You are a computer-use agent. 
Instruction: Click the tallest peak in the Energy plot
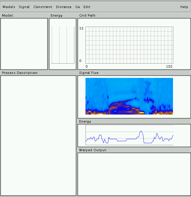(141, 131)
